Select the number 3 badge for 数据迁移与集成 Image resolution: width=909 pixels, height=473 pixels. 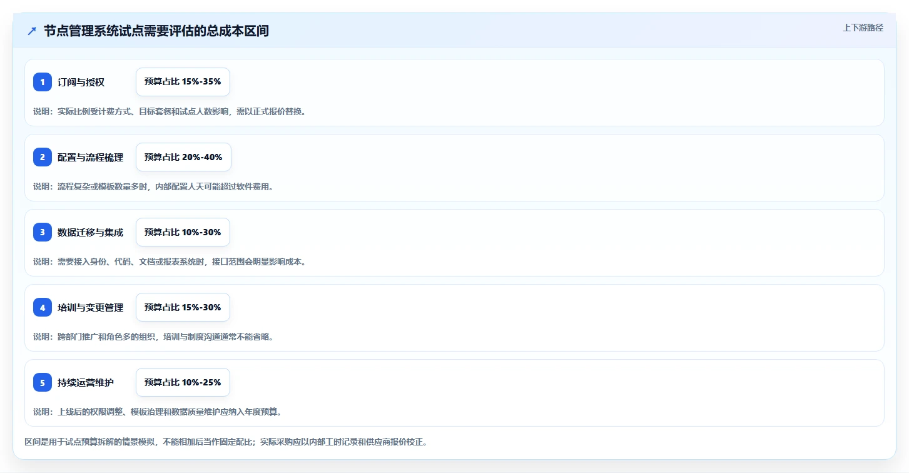[43, 232]
